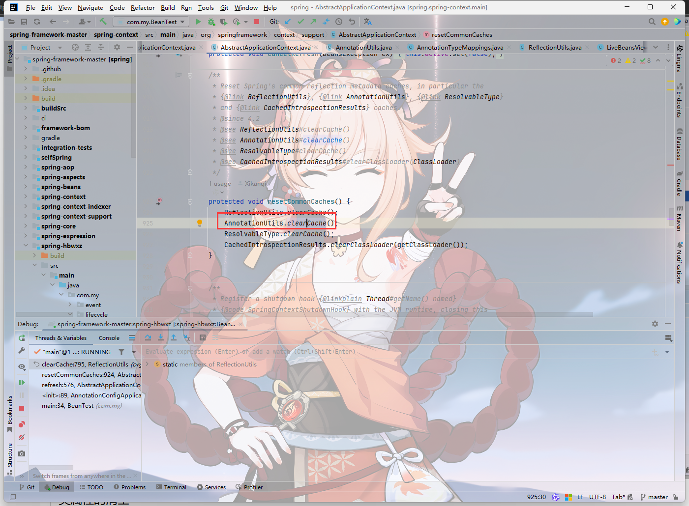Screen dimensions: 689x506
Task: Click the intention lightbulb on line 925
Action: point(200,223)
